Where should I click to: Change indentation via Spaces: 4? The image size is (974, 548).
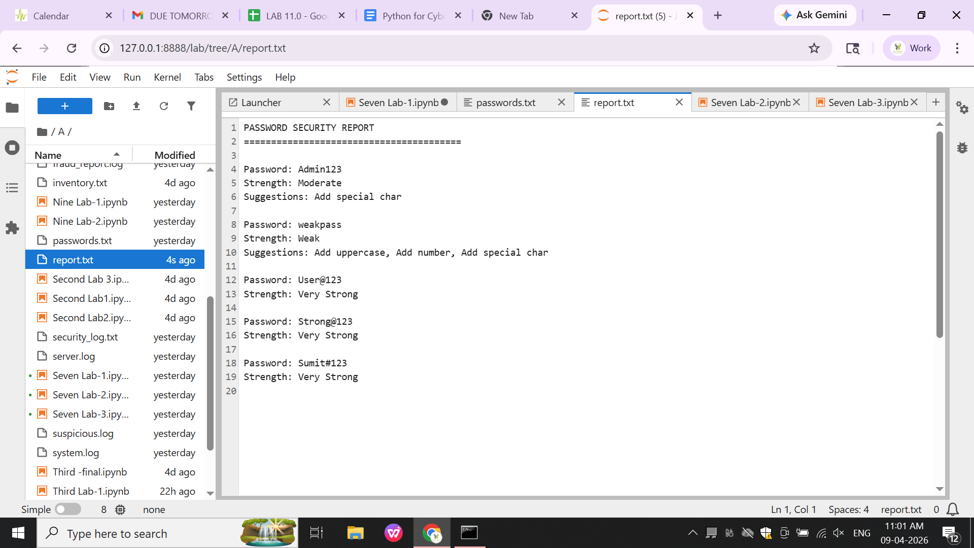click(849, 509)
